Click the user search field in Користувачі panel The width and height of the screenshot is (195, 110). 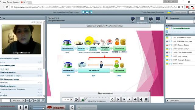point(180,22)
